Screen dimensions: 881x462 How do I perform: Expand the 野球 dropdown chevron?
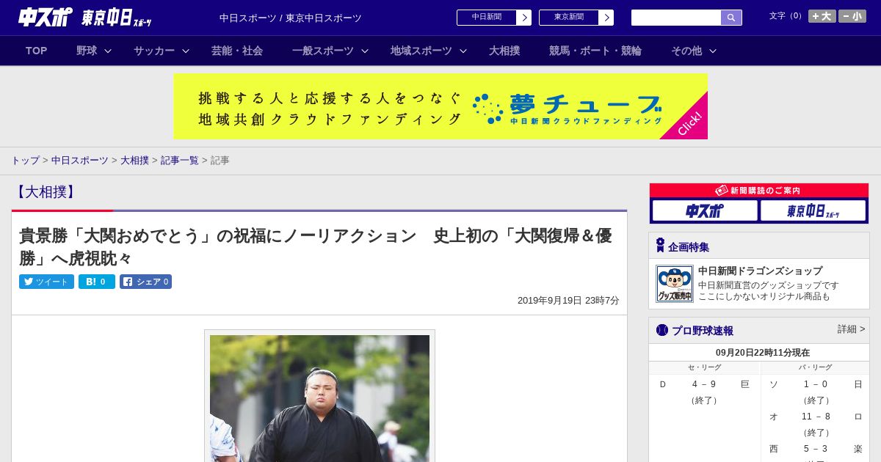[108, 51]
